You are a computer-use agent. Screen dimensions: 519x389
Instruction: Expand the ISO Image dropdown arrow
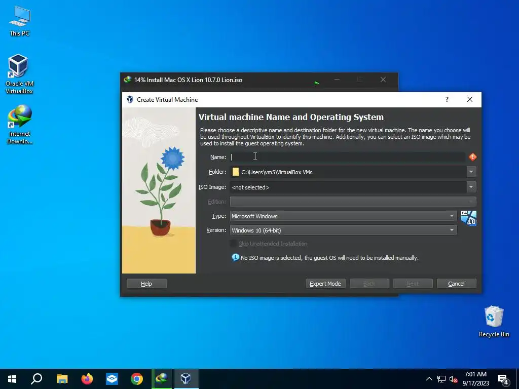[x=471, y=187]
